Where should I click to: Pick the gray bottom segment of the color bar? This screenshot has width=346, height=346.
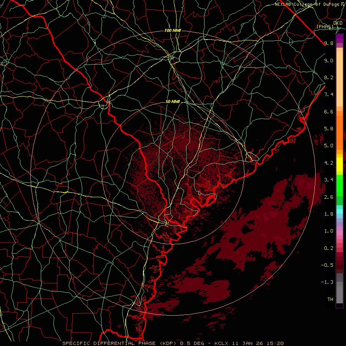click(339, 288)
